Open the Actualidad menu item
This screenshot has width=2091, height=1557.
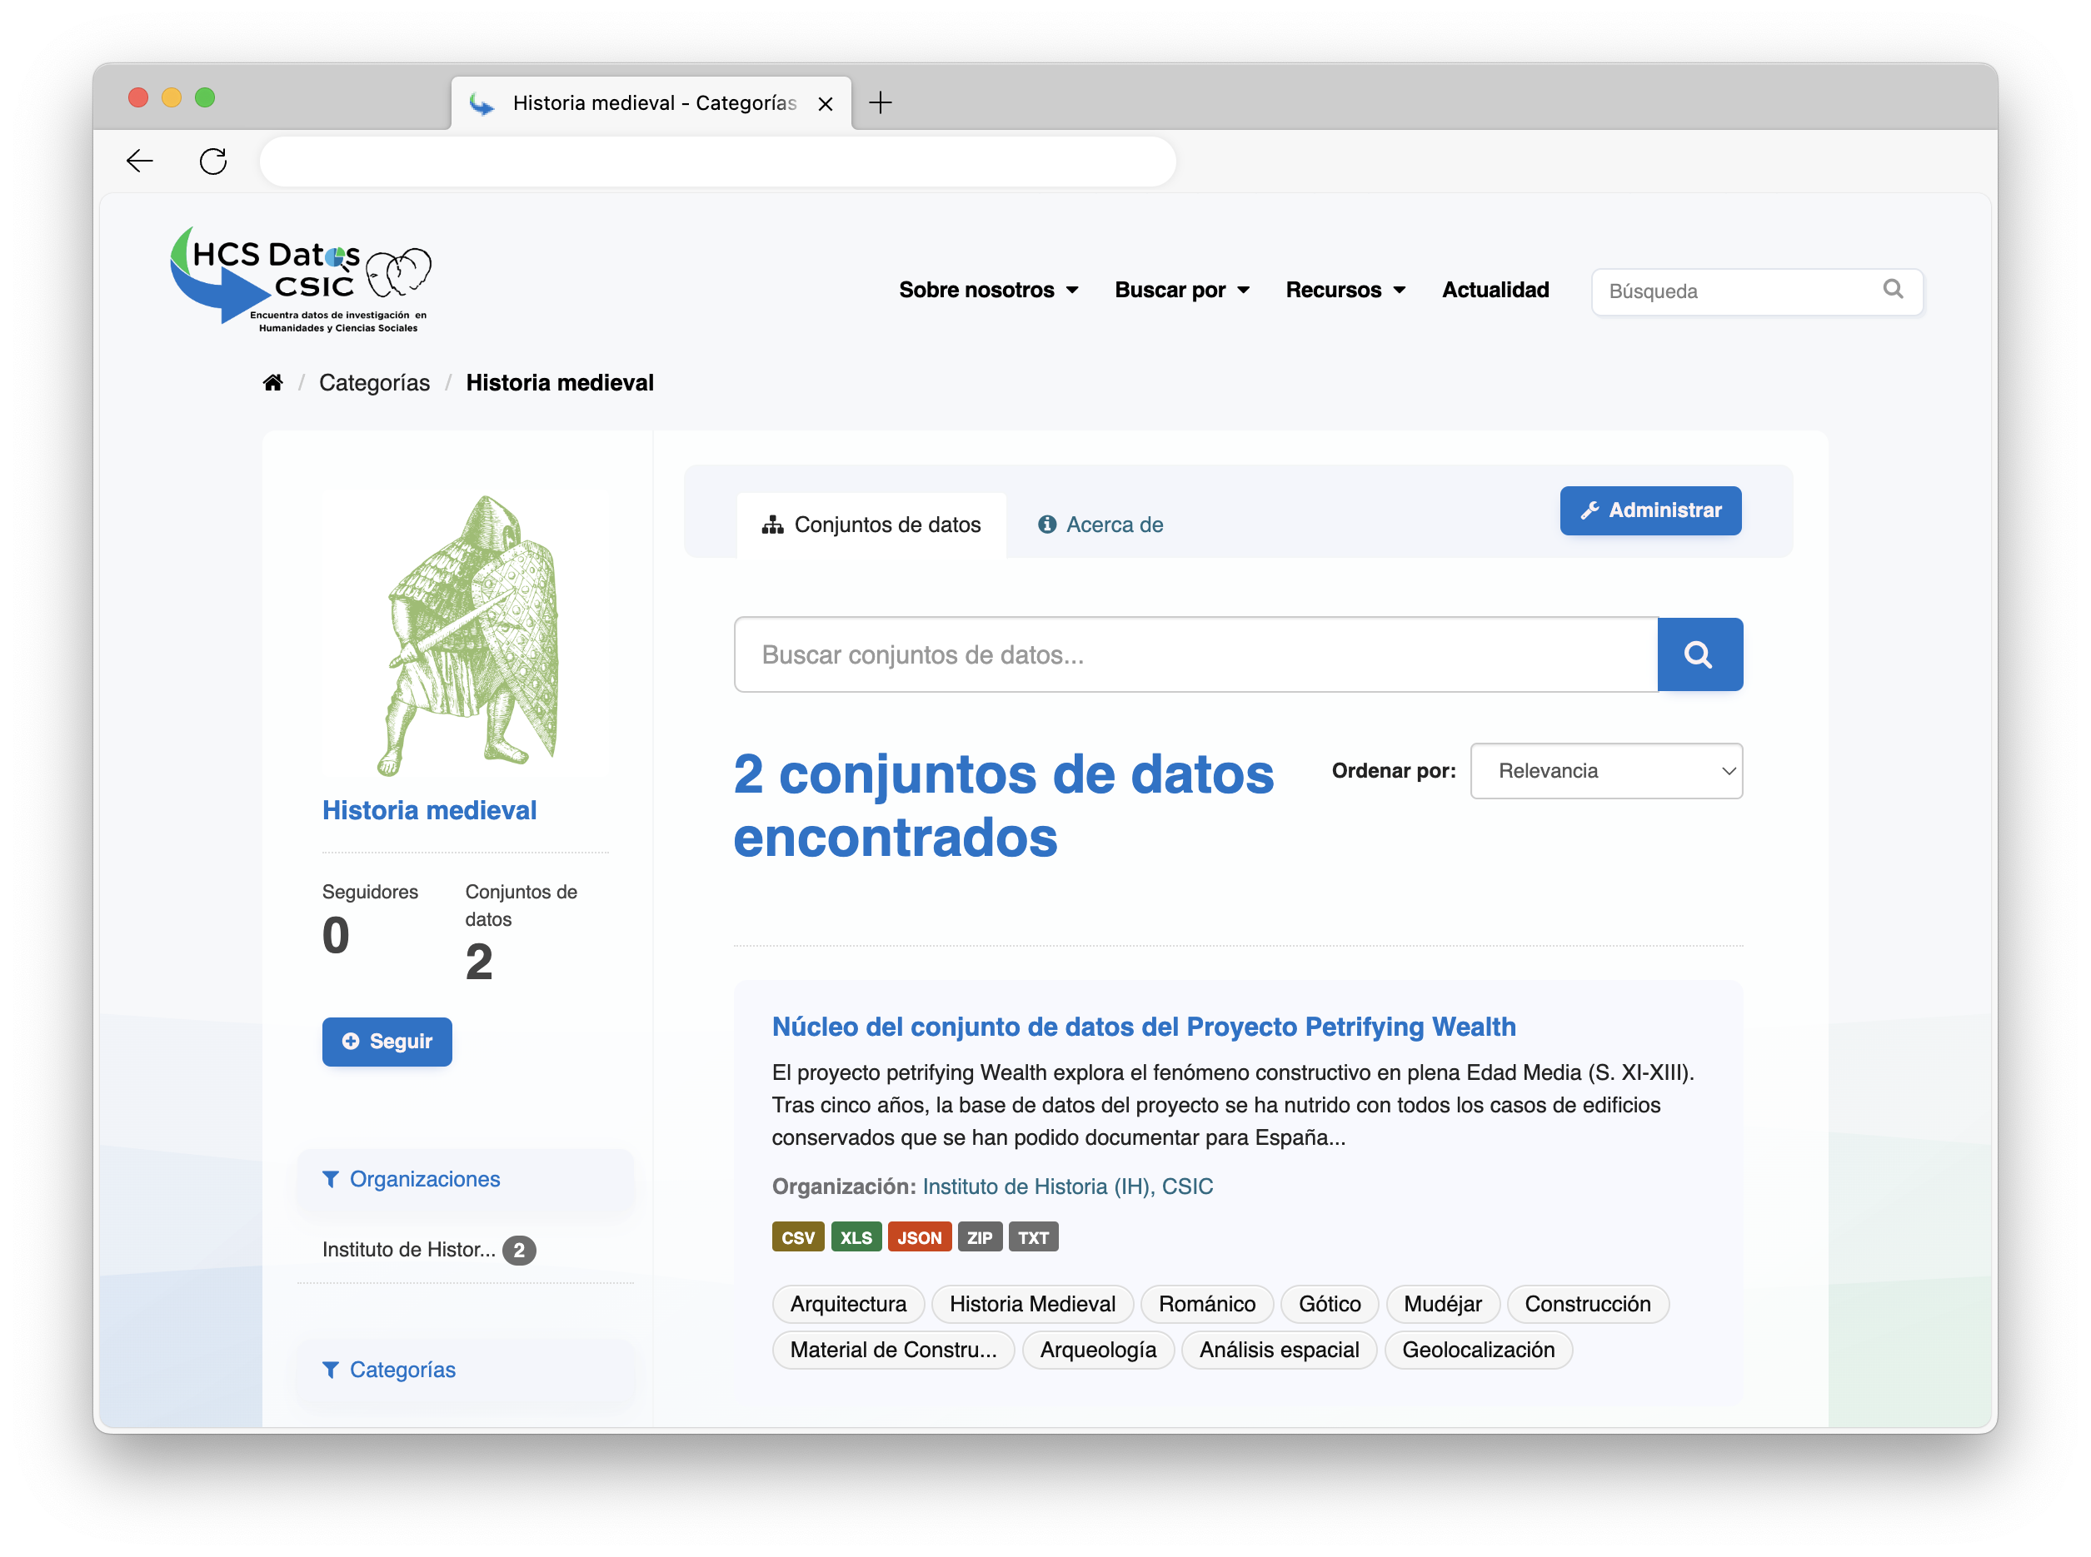(1495, 291)
